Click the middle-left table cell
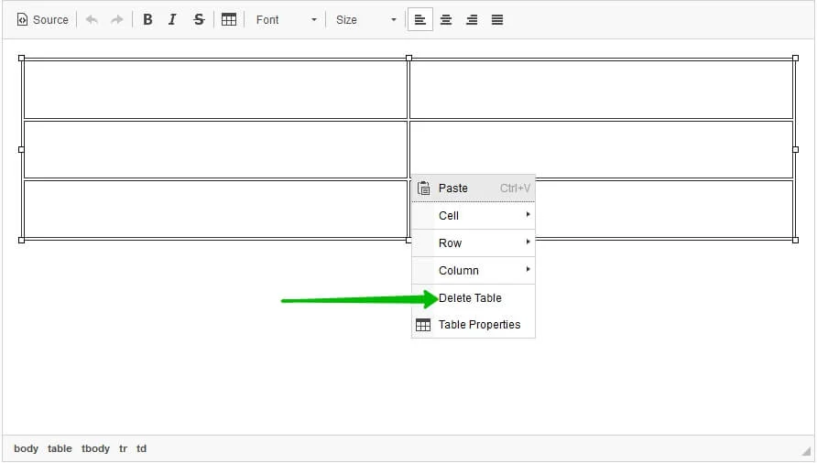817x463 pixels. (x=215, y=149)
